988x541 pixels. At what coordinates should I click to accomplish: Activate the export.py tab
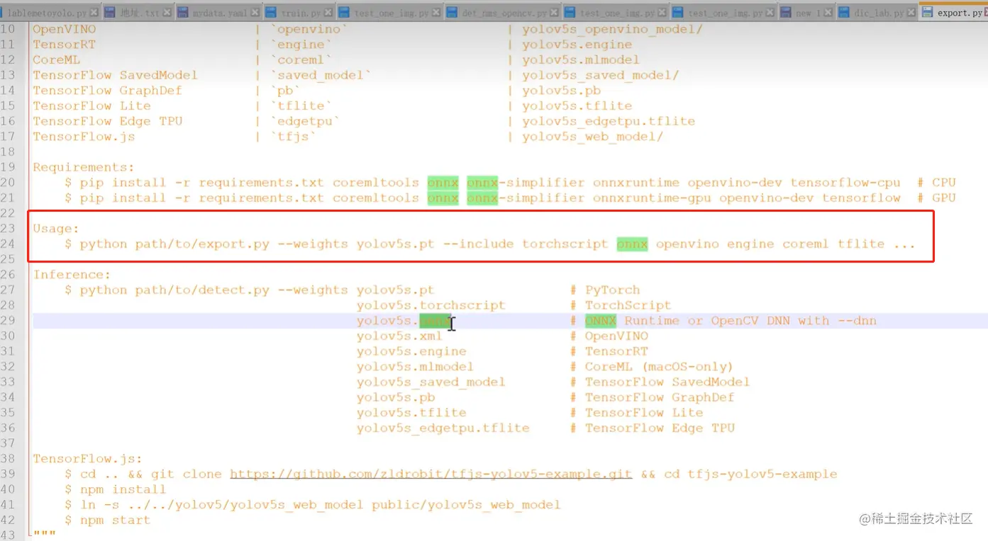pyautogui.click(x=954, y=12)
